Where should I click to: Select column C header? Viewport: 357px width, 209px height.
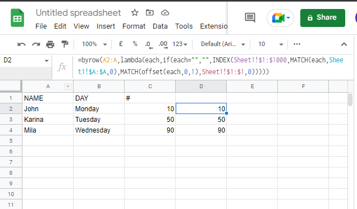click(x=150, y=87)
